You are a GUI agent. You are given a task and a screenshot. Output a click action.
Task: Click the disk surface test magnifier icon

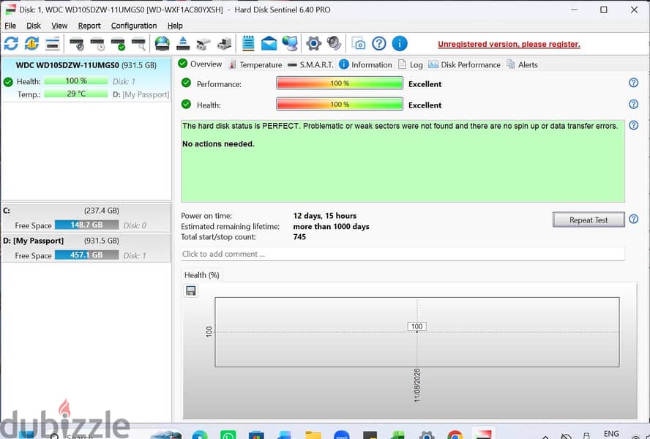[139, 43]
